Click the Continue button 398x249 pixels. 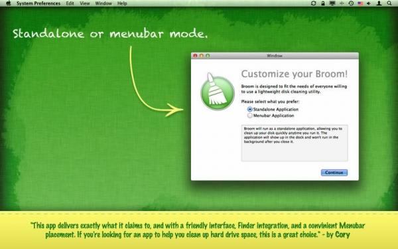(x=334, y=173)
